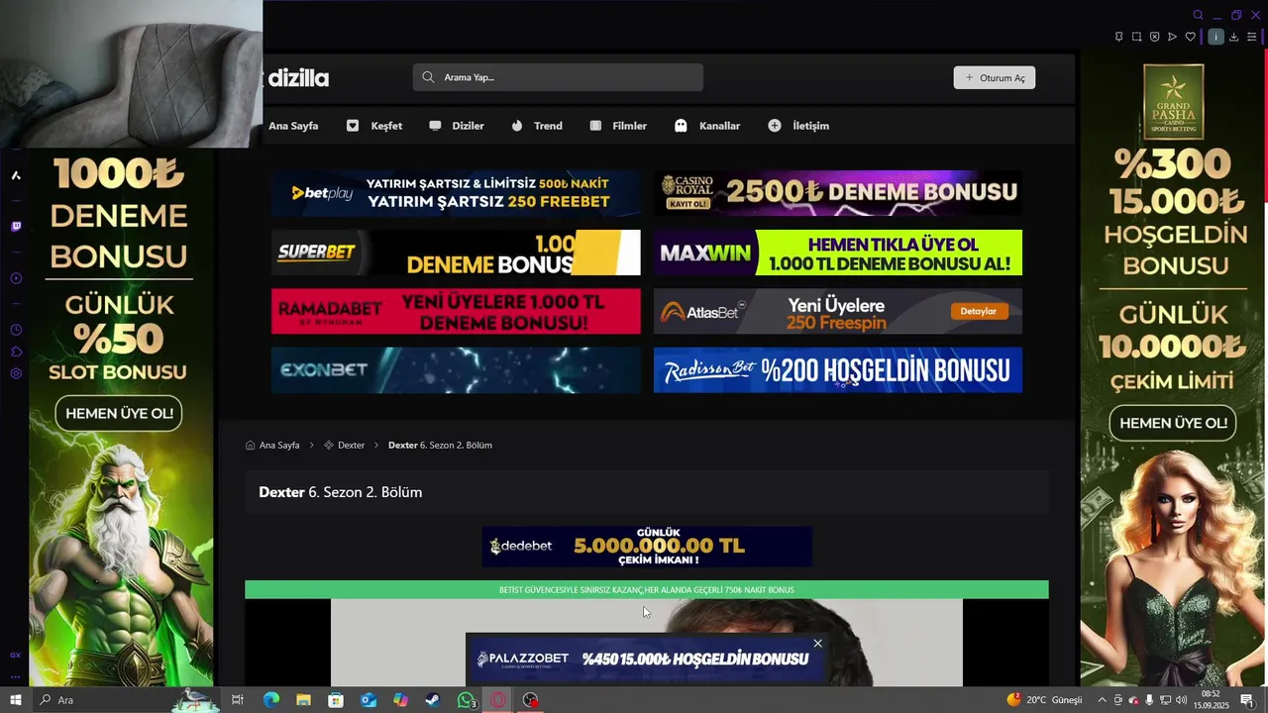The width and height of the screenshot is (1268, 713).
Task: Open Microsoft Store from taskbar
Action: coord(336,700)
